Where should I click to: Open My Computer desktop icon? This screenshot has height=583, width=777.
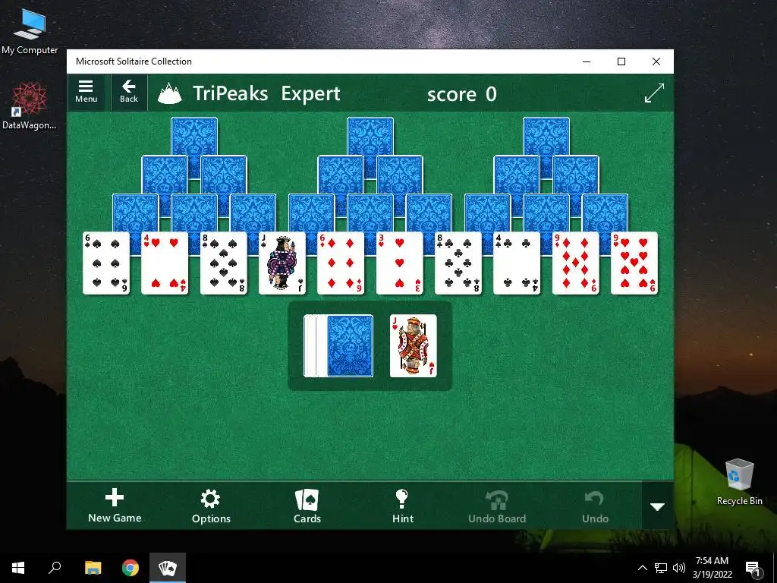pyautogui.click(x=30, y=32)
